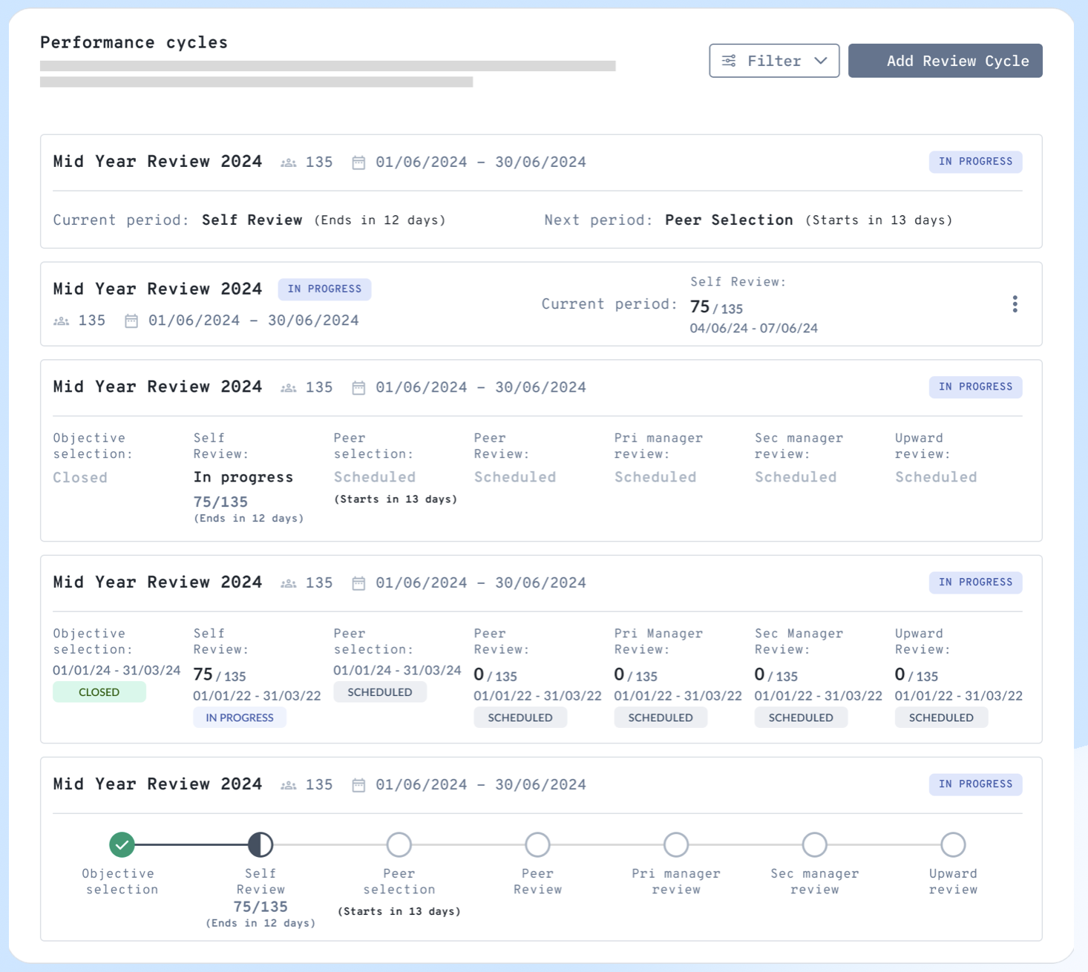Select the half-filled Self Review step marker
The width and height of the screenshot is (1088, 972).
[x=260, y=844]
